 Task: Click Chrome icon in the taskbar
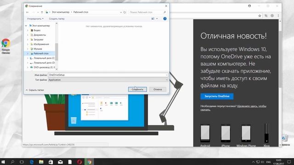pos(89,162)
